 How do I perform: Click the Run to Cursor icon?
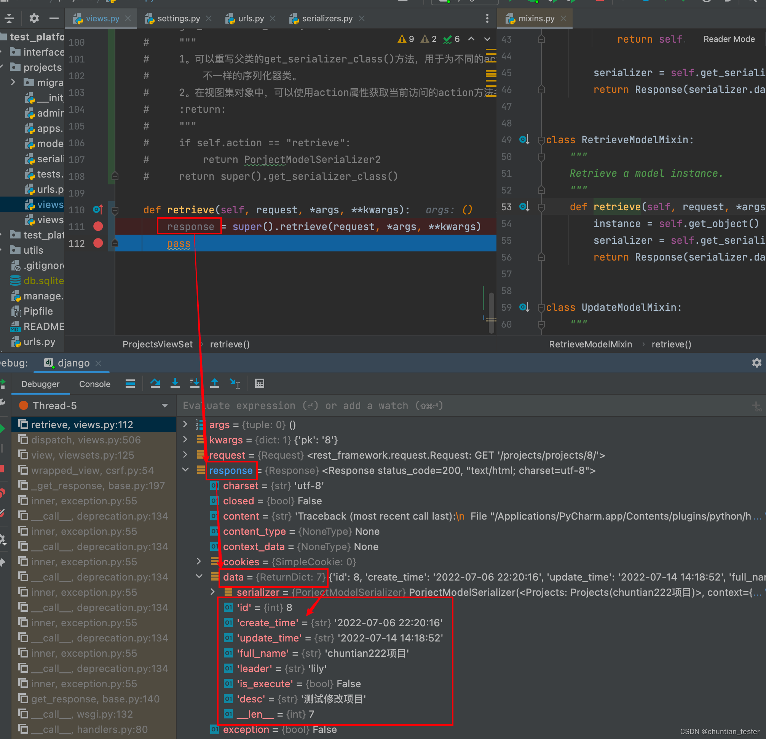coord(235,384)
